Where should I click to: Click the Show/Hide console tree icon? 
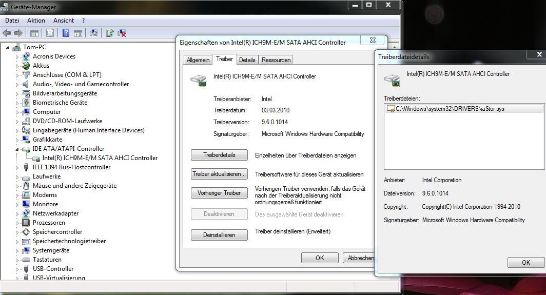click(x=34, y=33)
